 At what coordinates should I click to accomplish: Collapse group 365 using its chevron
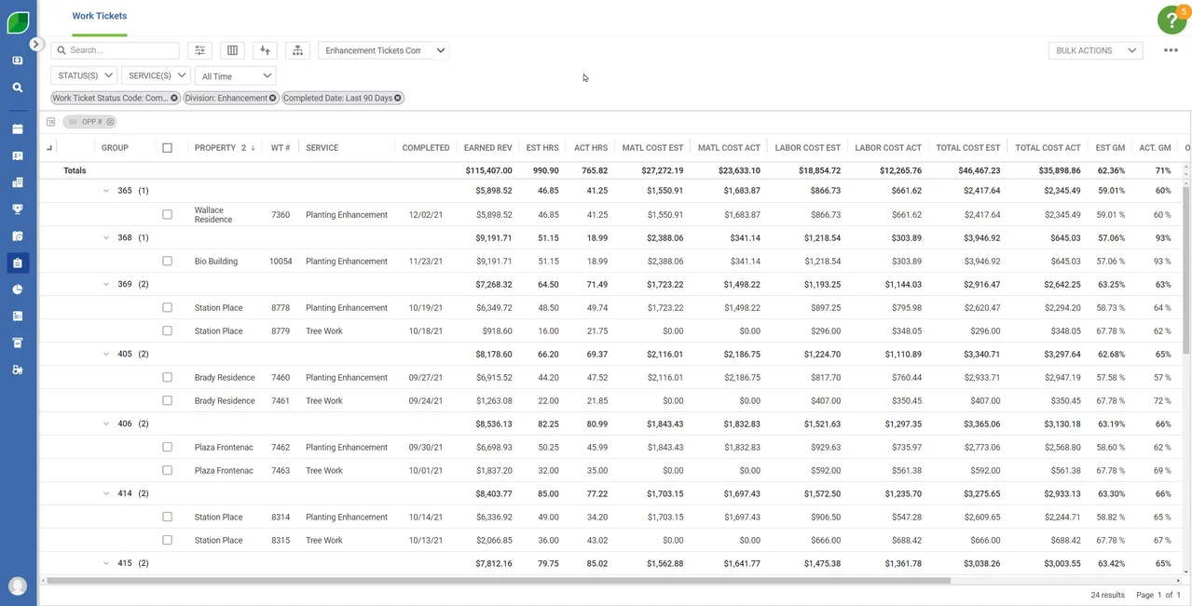105,189
